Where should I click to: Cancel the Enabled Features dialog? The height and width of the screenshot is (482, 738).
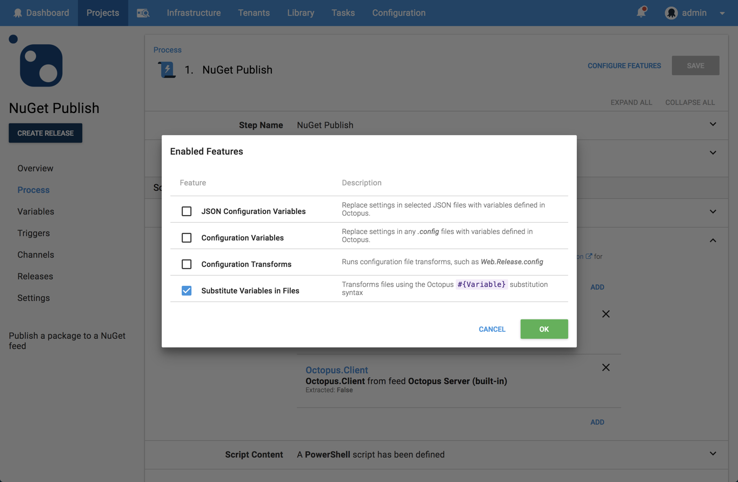492,329
